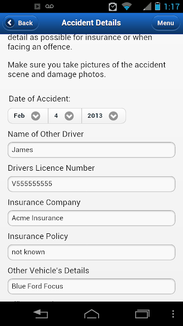Viewport: 183px width, 326px height.
Task: Tap the Accident Details title
Action: tap(91, 23)
